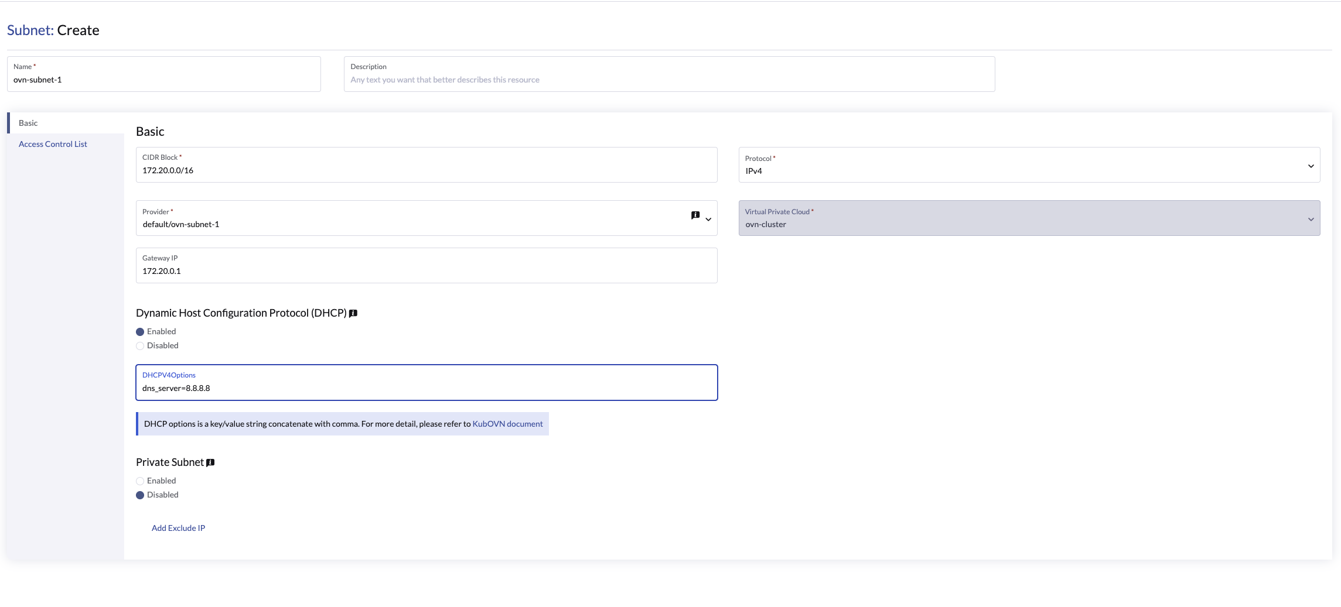Select Disabled radio under DHCP

click(x=140, y=346)
